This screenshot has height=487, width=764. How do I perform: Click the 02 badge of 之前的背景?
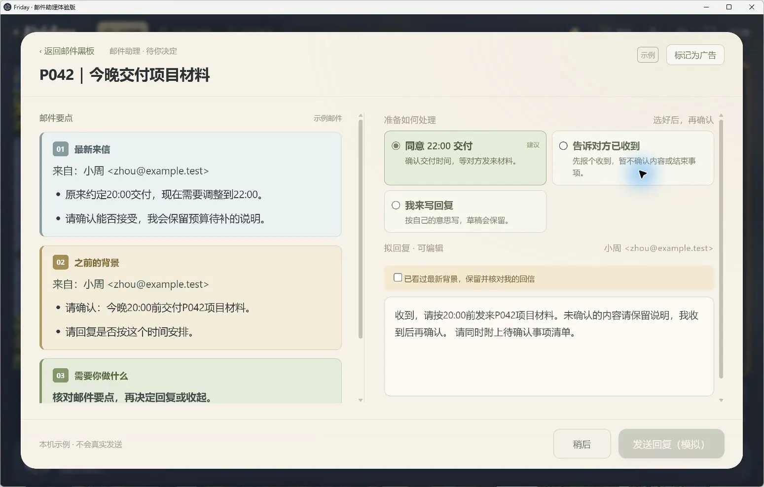coord(60,262)
